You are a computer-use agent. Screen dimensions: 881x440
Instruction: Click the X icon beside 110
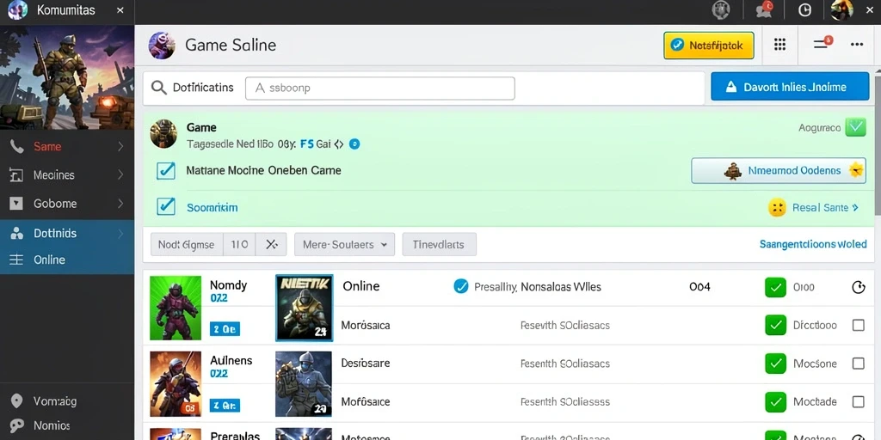pyautogui.click(x=271, y=245)
